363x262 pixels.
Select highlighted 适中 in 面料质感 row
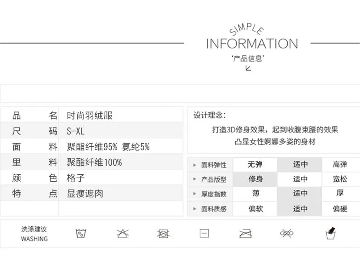pyautogui.click(x=300, y=209)
